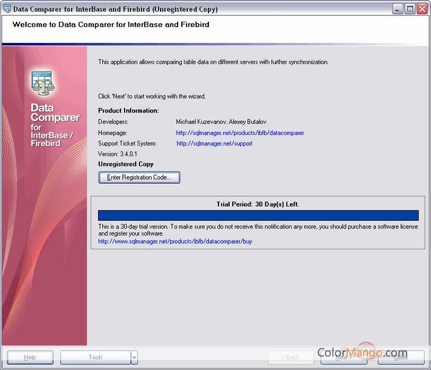Proceed with the Next button
Viewport: 431px width, 370px height.
344,357
